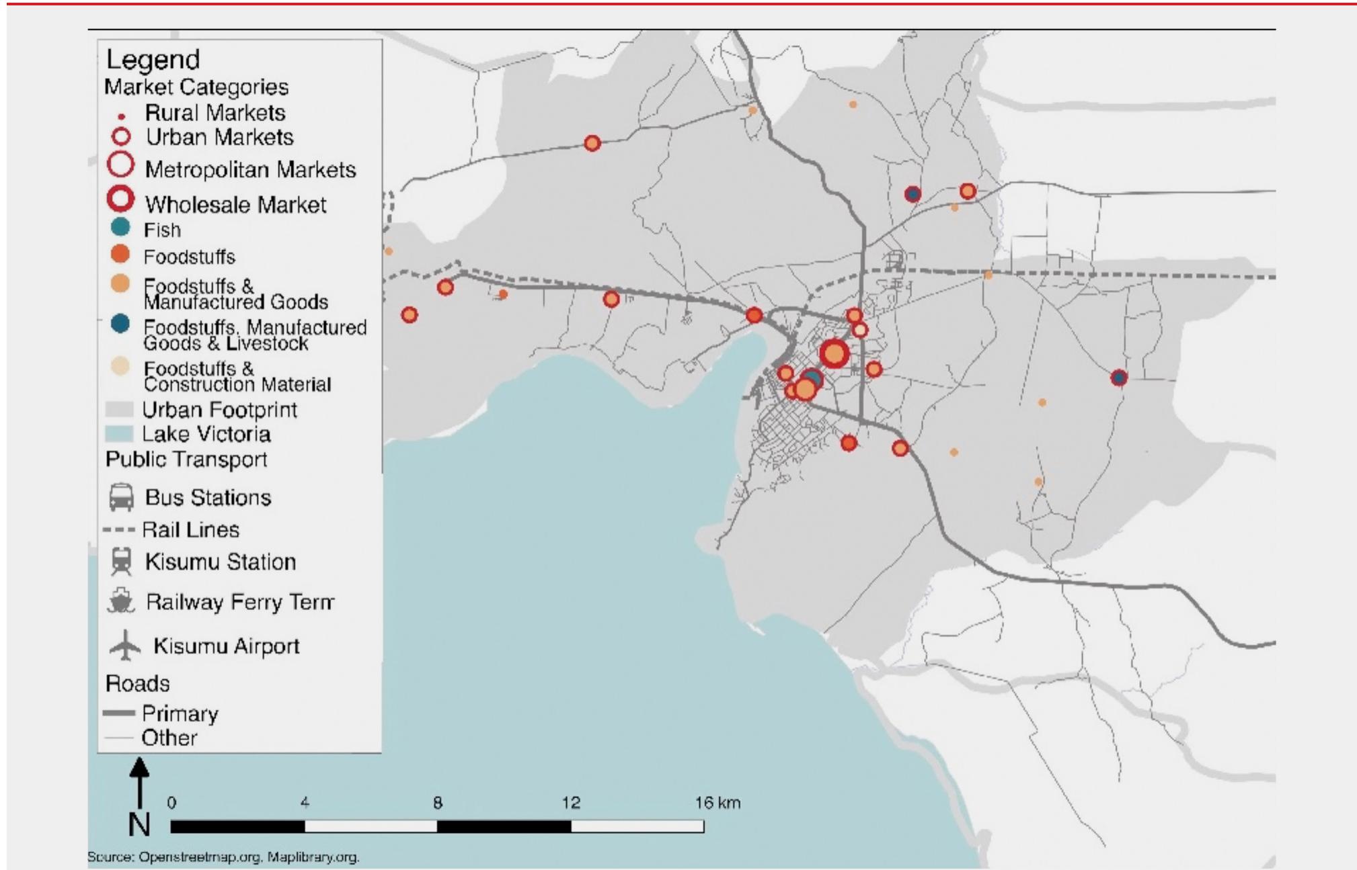Image resolution: width=1357 pixels, height=870 pixels.
Task: Click the Kisumu Station rail icon
Action: (121, 560)
